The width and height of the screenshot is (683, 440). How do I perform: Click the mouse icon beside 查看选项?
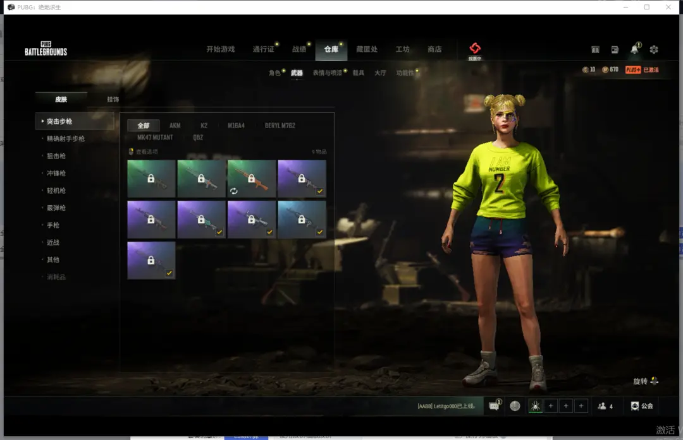[x=131, y=152]
